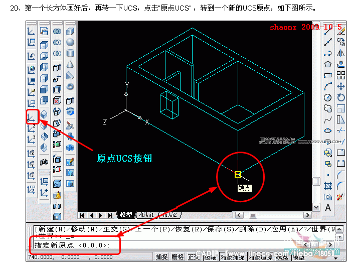Screen dimensions: 349x262
Task: Click the Delete Faces red X icon
Action: point(57,100)
